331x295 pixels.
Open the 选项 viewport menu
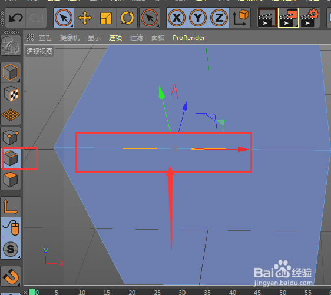pyautogui.click(x=115, y=38)
